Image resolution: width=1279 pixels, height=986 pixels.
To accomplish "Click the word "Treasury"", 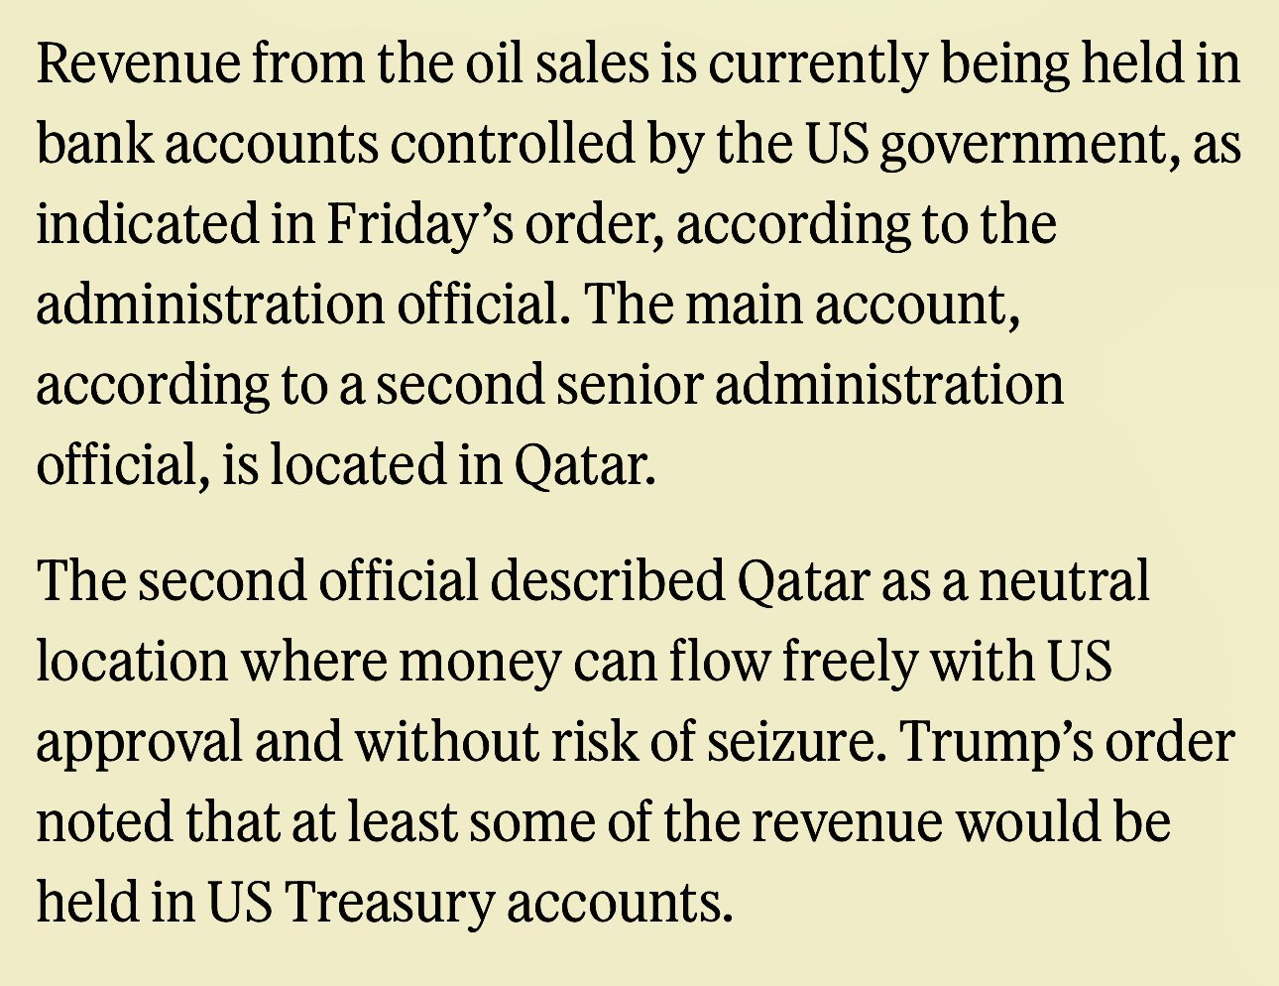I will [389, 904].
